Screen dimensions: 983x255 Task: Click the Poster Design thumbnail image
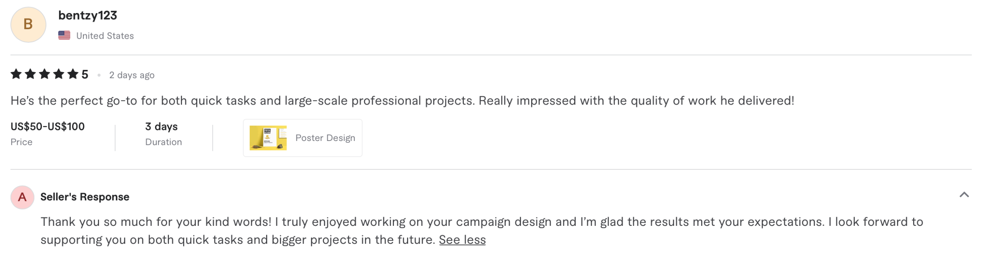click(x=268, y=137)
